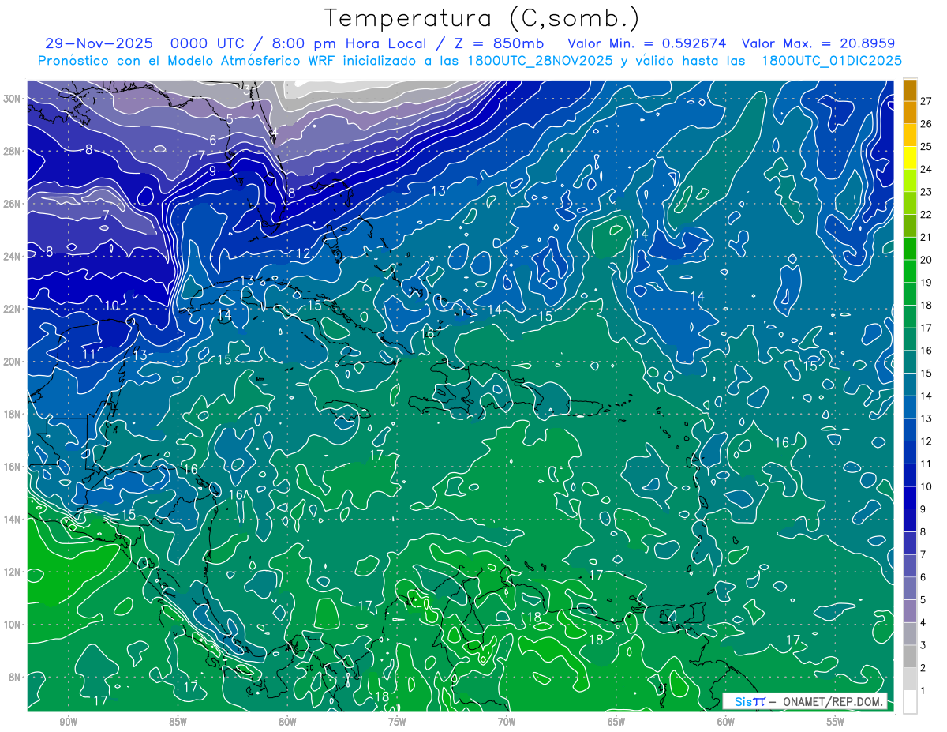
Task: Click the "28N" latitude axis label
Action: [x=13, y=152]
